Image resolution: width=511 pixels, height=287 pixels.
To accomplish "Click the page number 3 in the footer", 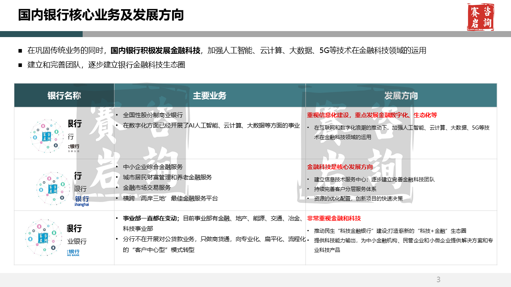I will (438, 279).
